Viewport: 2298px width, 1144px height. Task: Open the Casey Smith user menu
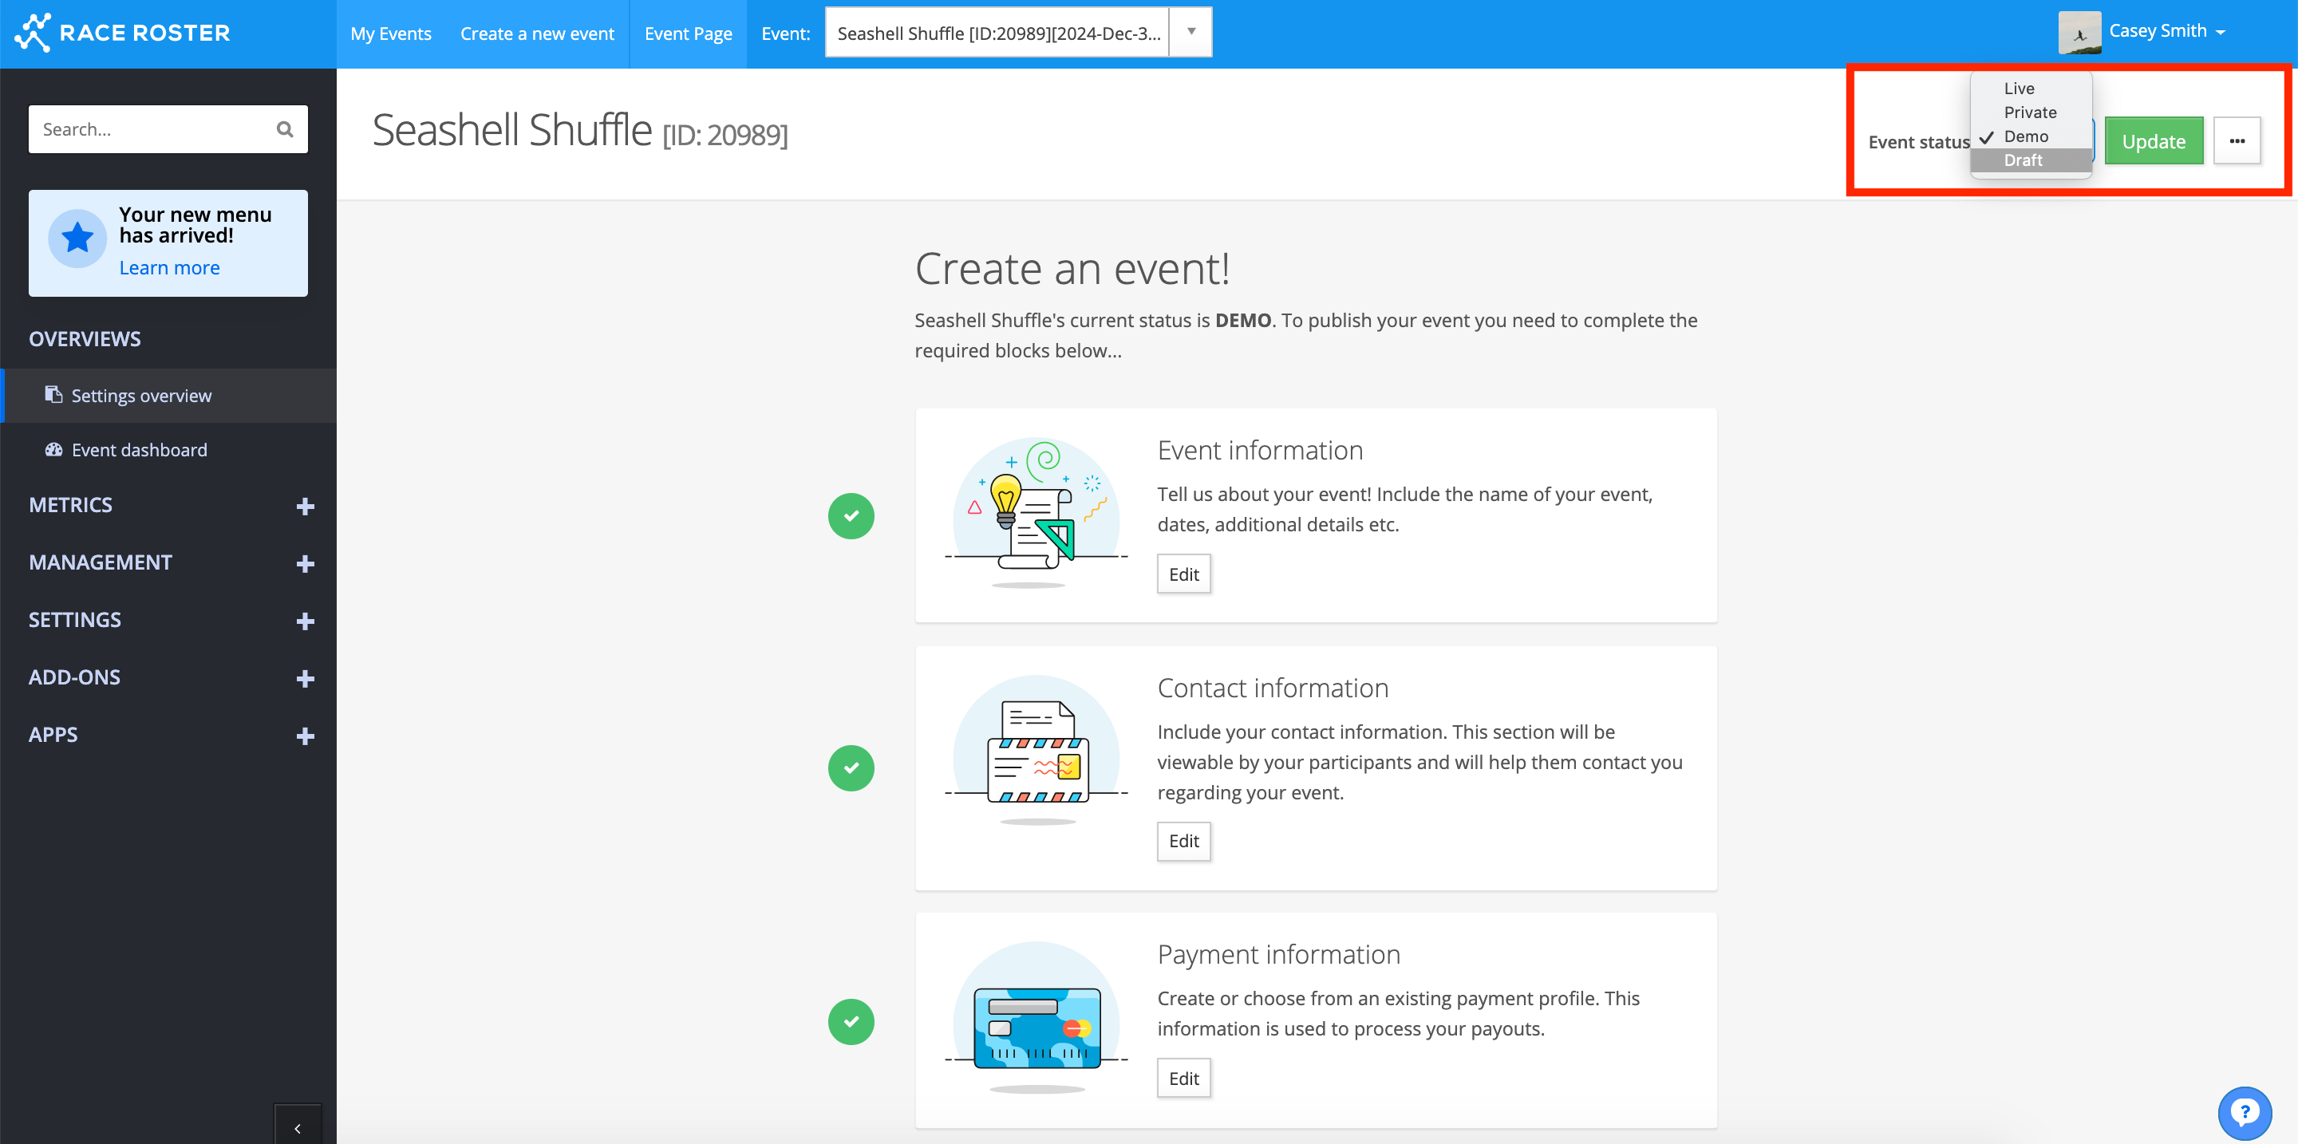pos(2167,31)
